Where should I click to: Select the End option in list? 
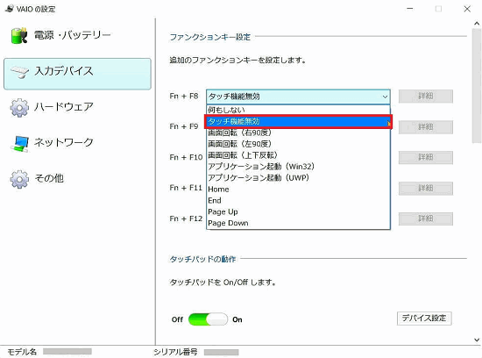click(298, 200)
